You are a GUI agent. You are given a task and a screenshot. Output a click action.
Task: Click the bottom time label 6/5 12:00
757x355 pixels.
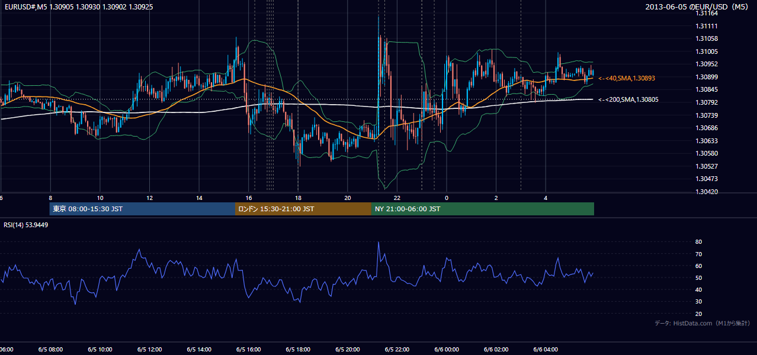(149, 350)
